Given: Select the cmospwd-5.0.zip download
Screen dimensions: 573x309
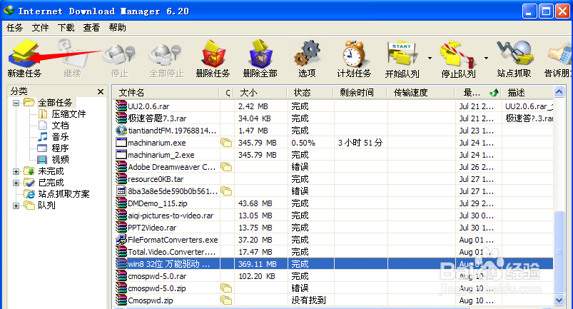Looking at the screenshot, I should click(333, 288).
